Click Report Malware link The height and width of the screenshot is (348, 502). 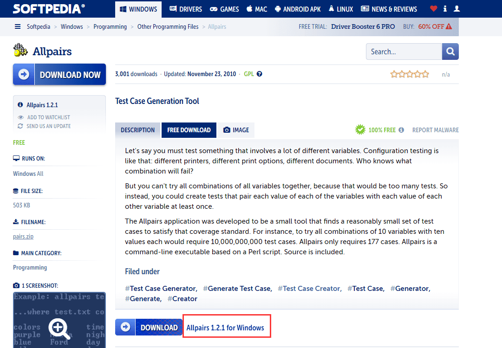coord(436,130)
